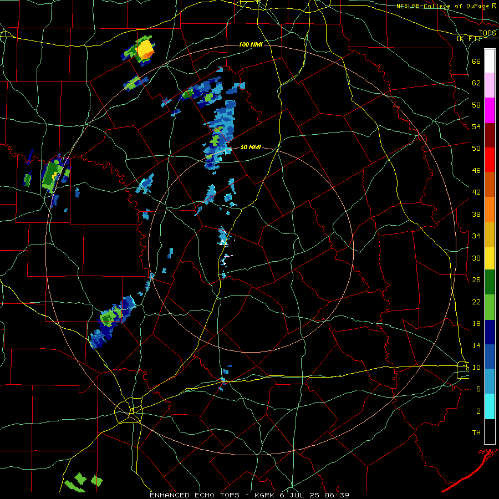Click the white swatch in the tops scale
Image resolution: width=499 pixels, height=499 pixels.
point(490,61)
